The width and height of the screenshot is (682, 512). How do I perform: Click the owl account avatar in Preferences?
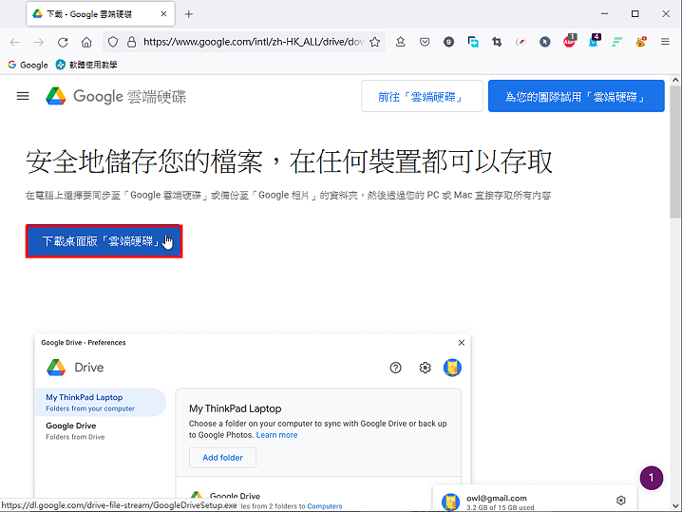pyautogui.click(x=452, y=368)
